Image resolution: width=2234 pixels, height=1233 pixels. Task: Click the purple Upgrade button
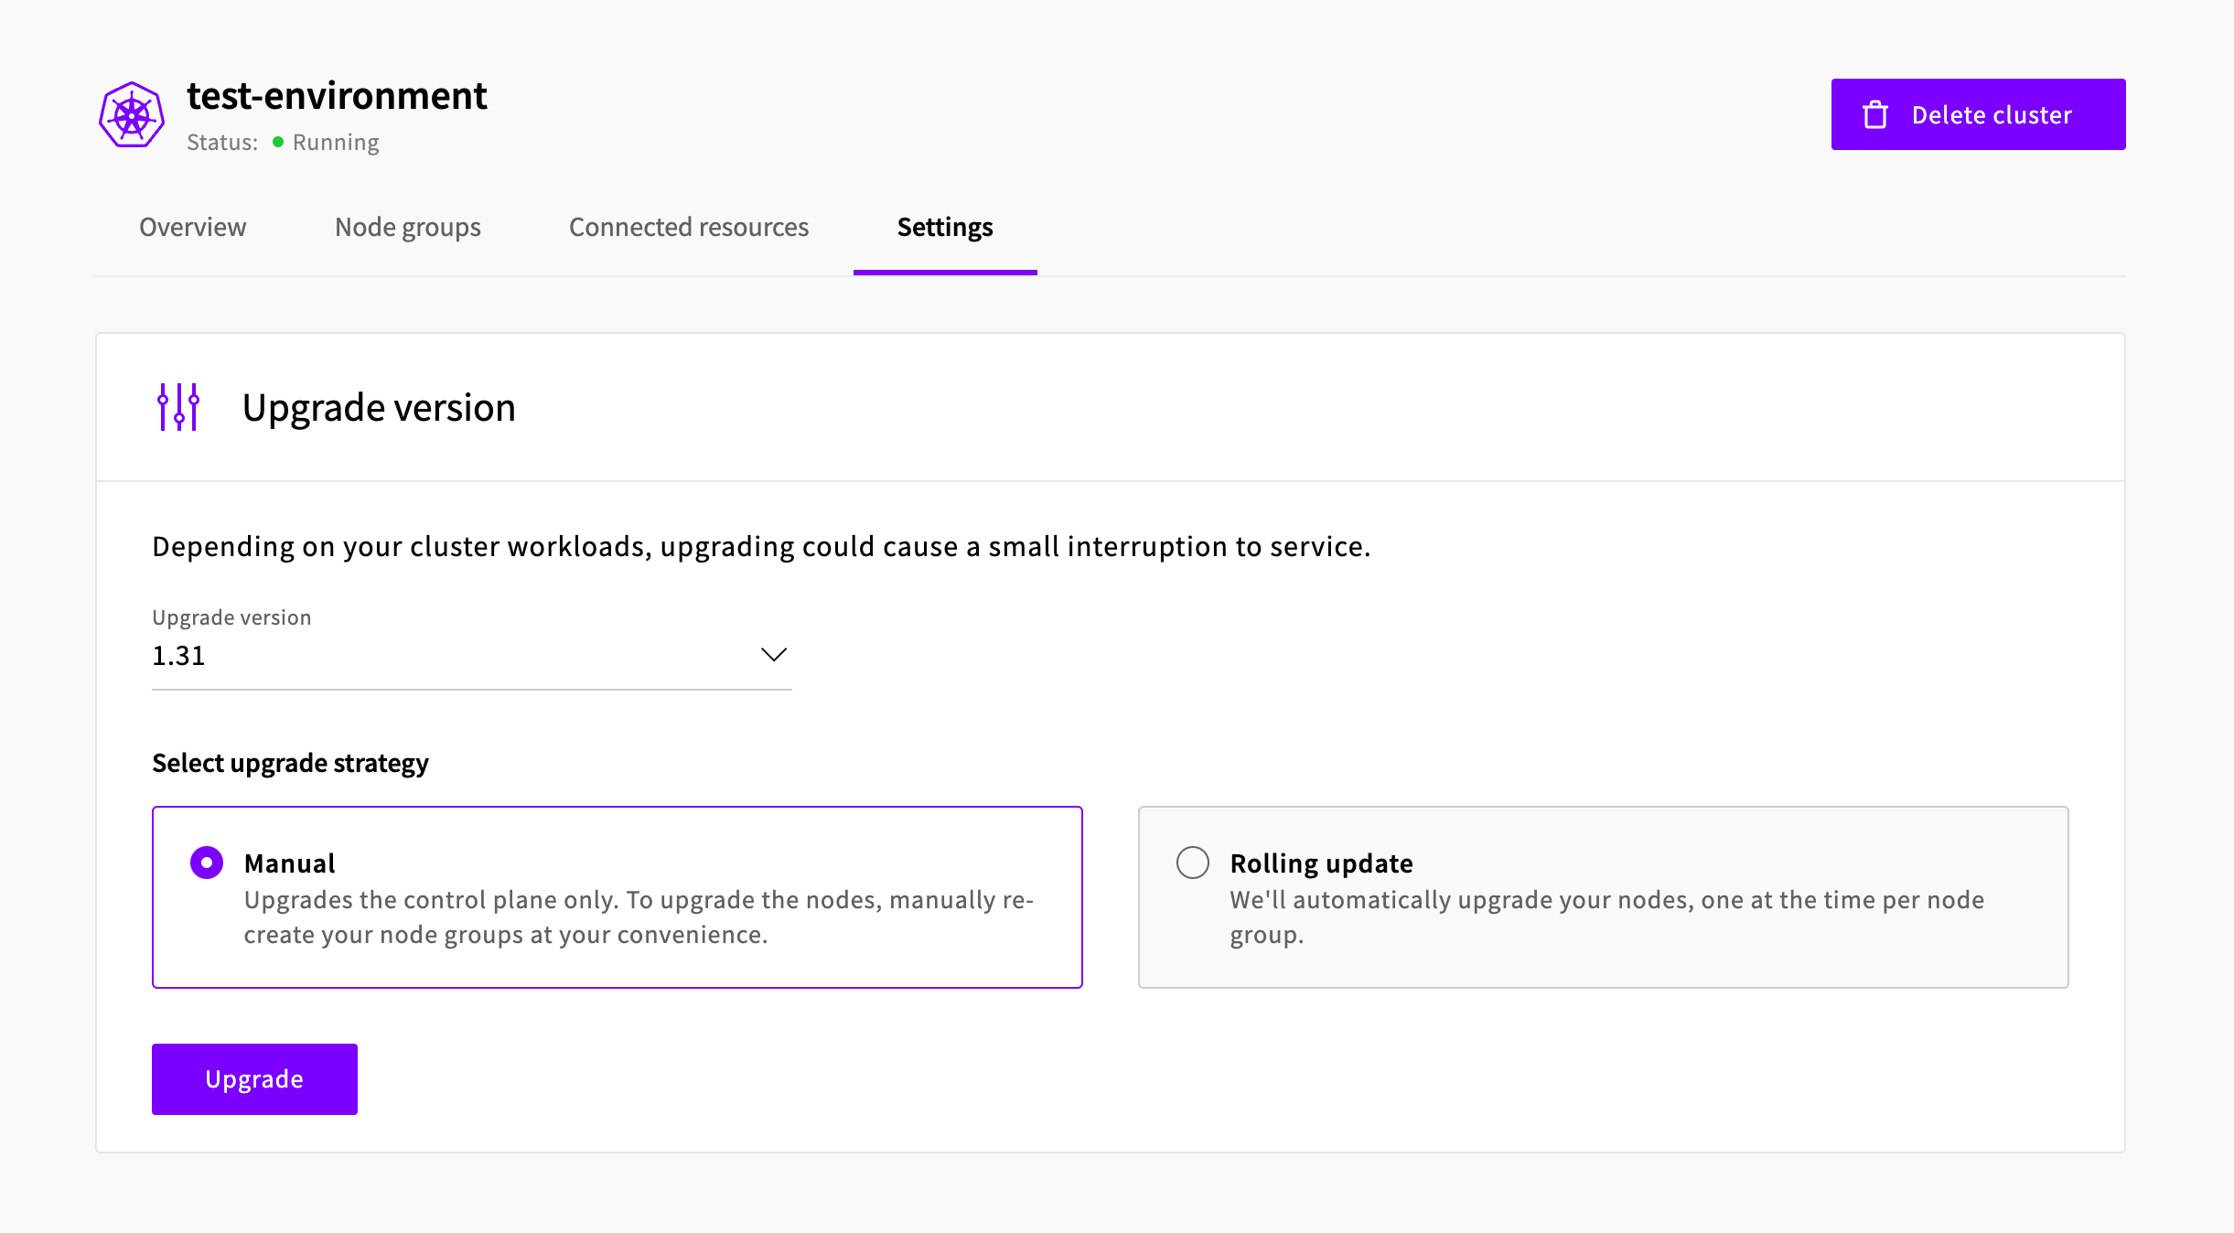pyautogui.click(x=254, y=1079)
